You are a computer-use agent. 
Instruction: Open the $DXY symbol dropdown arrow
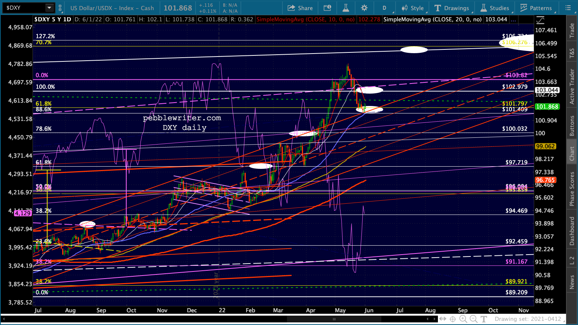click(49, 7)
